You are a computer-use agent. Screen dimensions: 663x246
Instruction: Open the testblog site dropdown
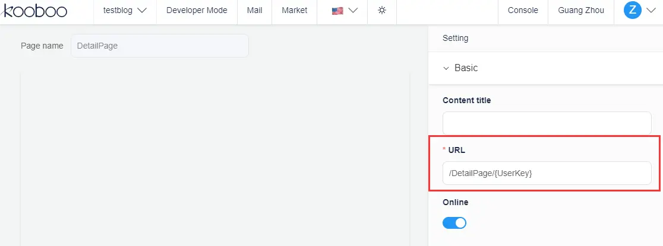coord(125,10)
